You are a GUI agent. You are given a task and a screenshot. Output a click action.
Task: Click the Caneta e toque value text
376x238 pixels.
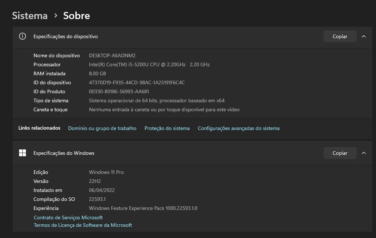[x=164, y=110]
